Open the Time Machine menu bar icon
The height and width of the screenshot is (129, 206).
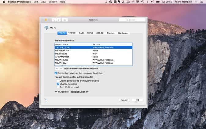[x=143, y=2]
